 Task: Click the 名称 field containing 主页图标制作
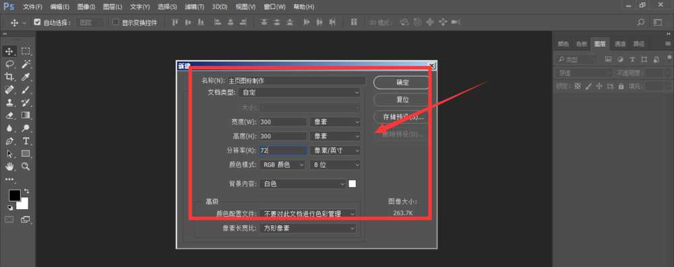click(x=296, y=80)
